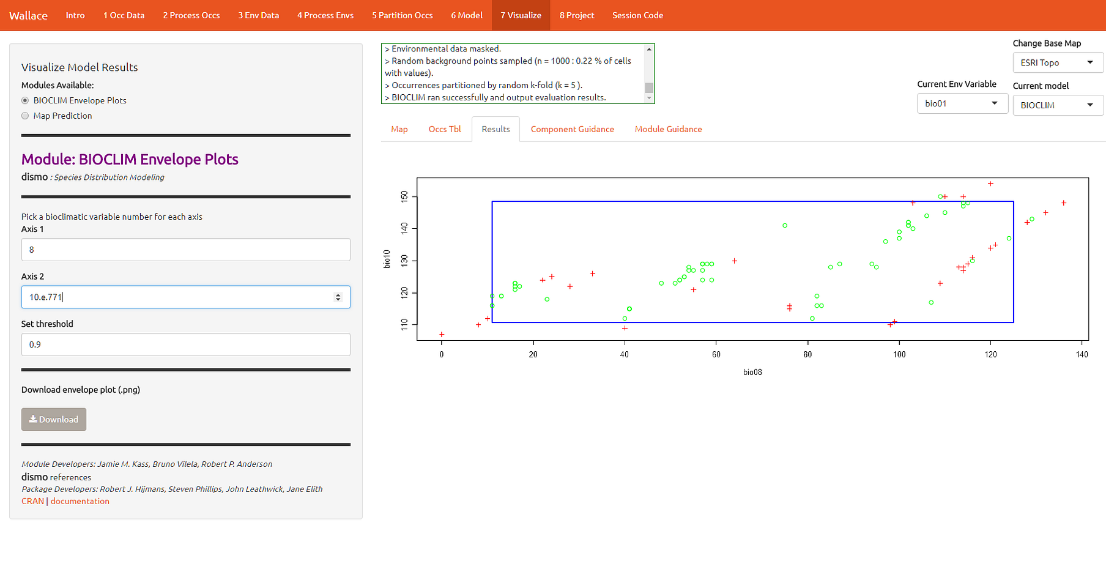Click the download icon on the Download button
The image size is (1106, 577).
point(35,419)
